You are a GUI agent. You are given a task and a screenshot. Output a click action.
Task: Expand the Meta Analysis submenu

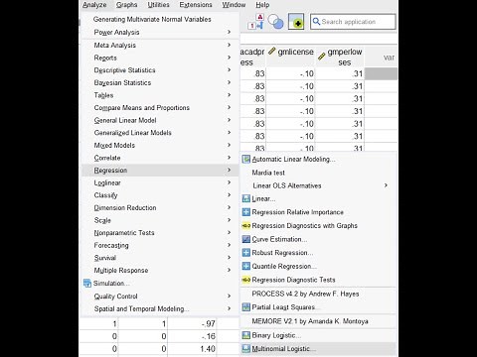coord(160,45)
